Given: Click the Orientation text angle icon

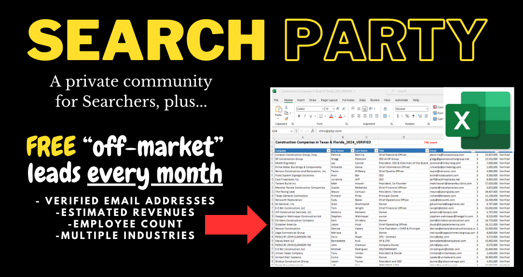Looking at the screenshot, I should coord(371,109).
